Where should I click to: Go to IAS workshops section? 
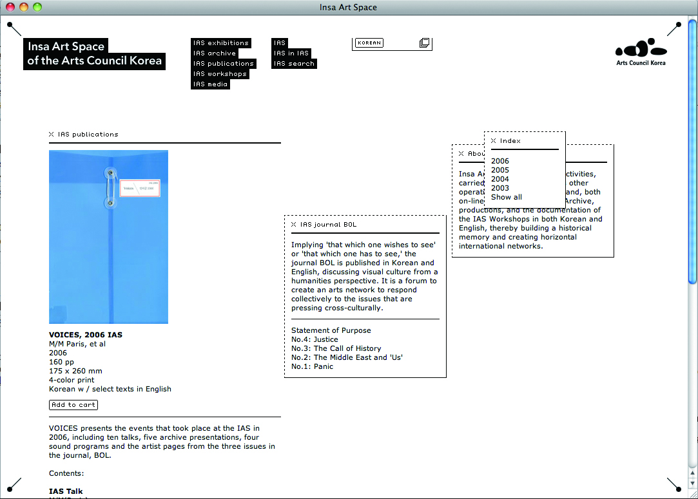(220, 74)
